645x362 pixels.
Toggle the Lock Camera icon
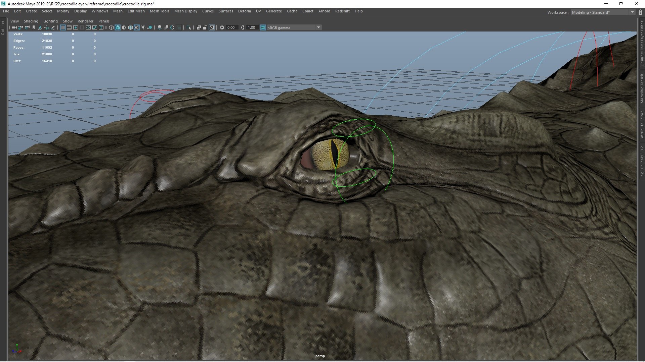(x=20, y=27)
